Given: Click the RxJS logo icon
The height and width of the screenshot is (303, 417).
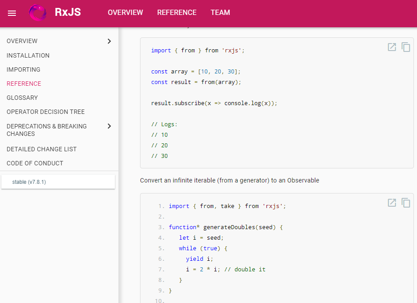Looking at the screenshot, I should pos(38,13).
